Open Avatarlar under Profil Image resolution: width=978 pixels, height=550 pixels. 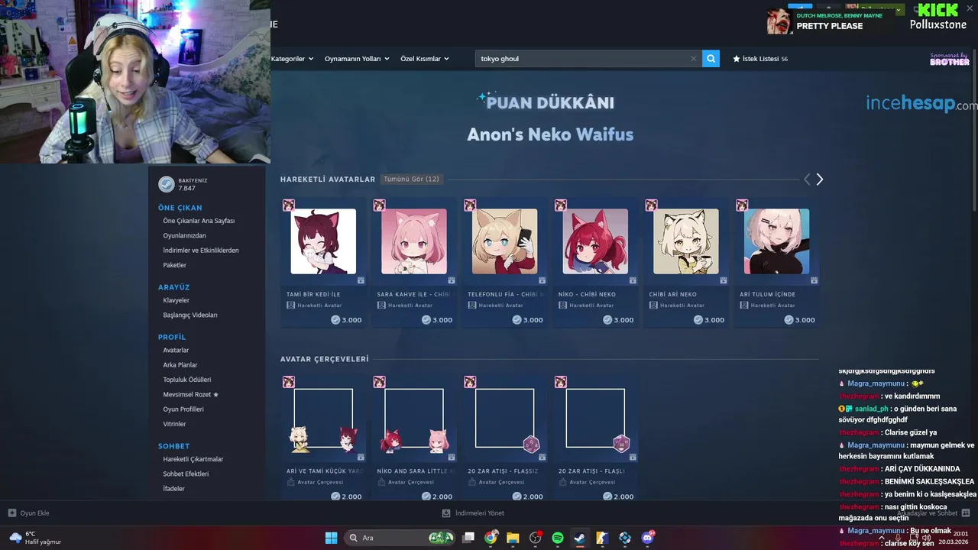coord(176,350)
